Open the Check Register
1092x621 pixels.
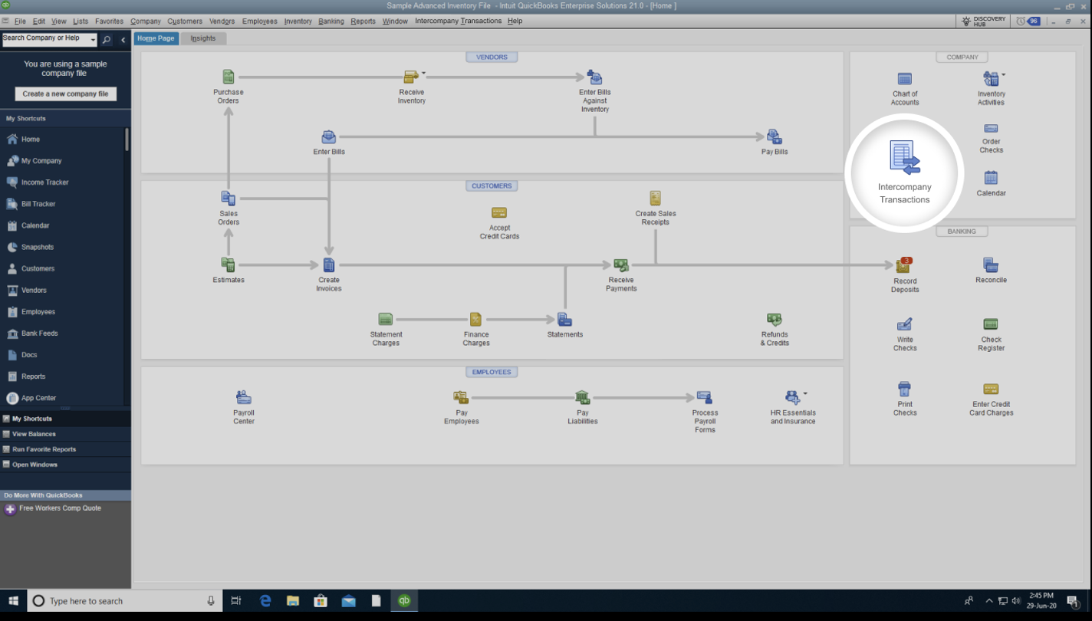[991, 324]
